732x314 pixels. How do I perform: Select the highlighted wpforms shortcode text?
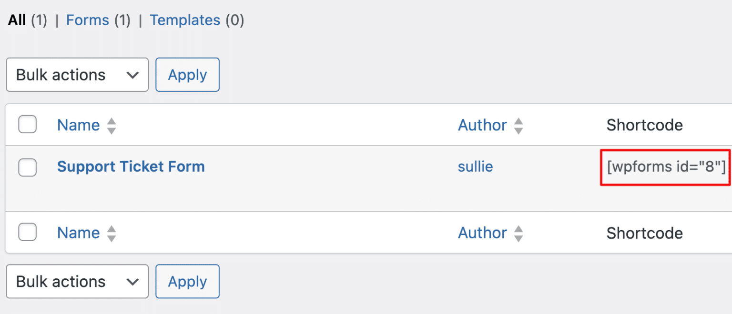(x=665, y=167)
